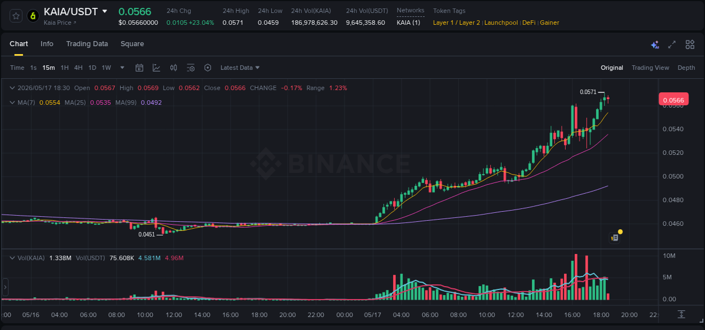Open the AI sparkle assistant icon
705x330 pixels.
click(655, 44)
